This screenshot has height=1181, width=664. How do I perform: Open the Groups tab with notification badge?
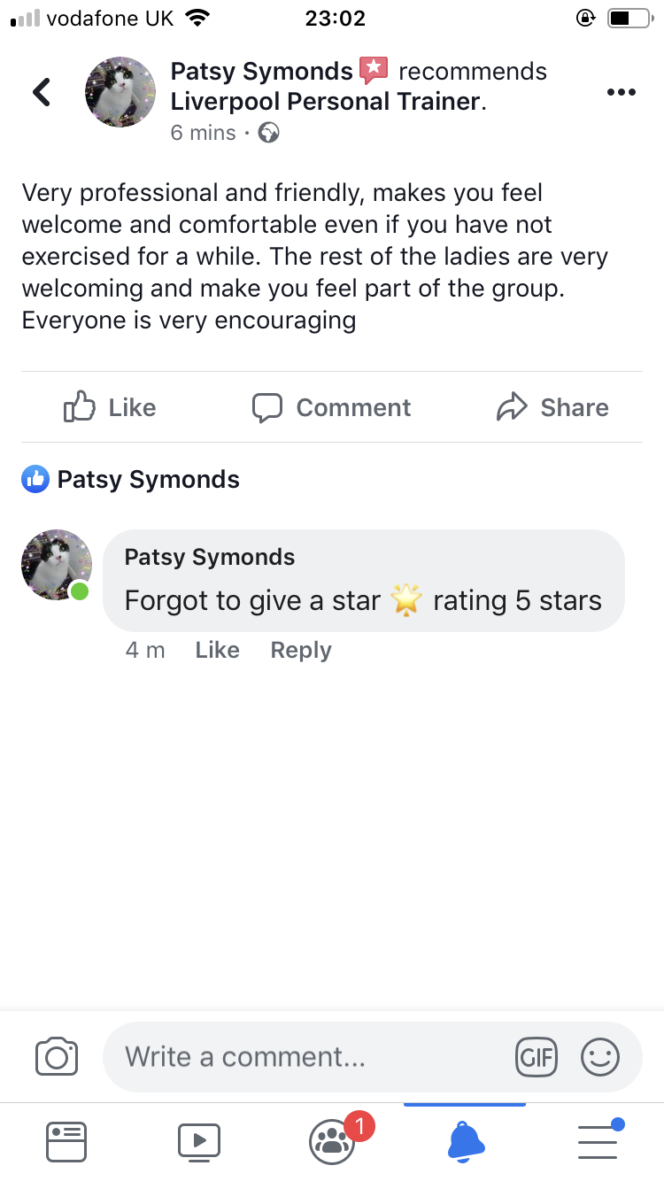[x=333, y=1141]
